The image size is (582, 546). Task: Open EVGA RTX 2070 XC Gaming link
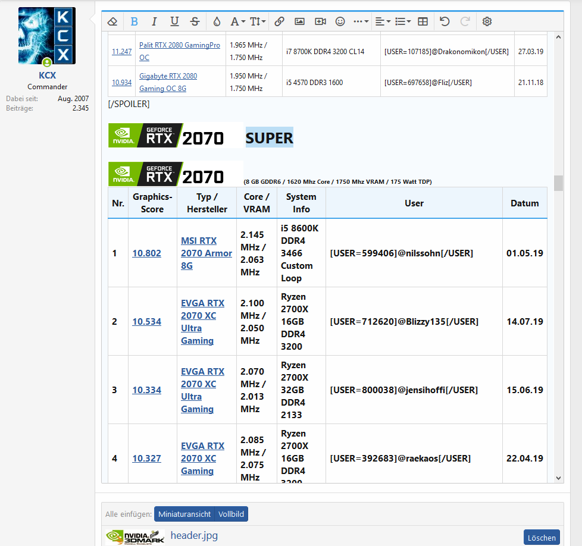pos(203,459)
